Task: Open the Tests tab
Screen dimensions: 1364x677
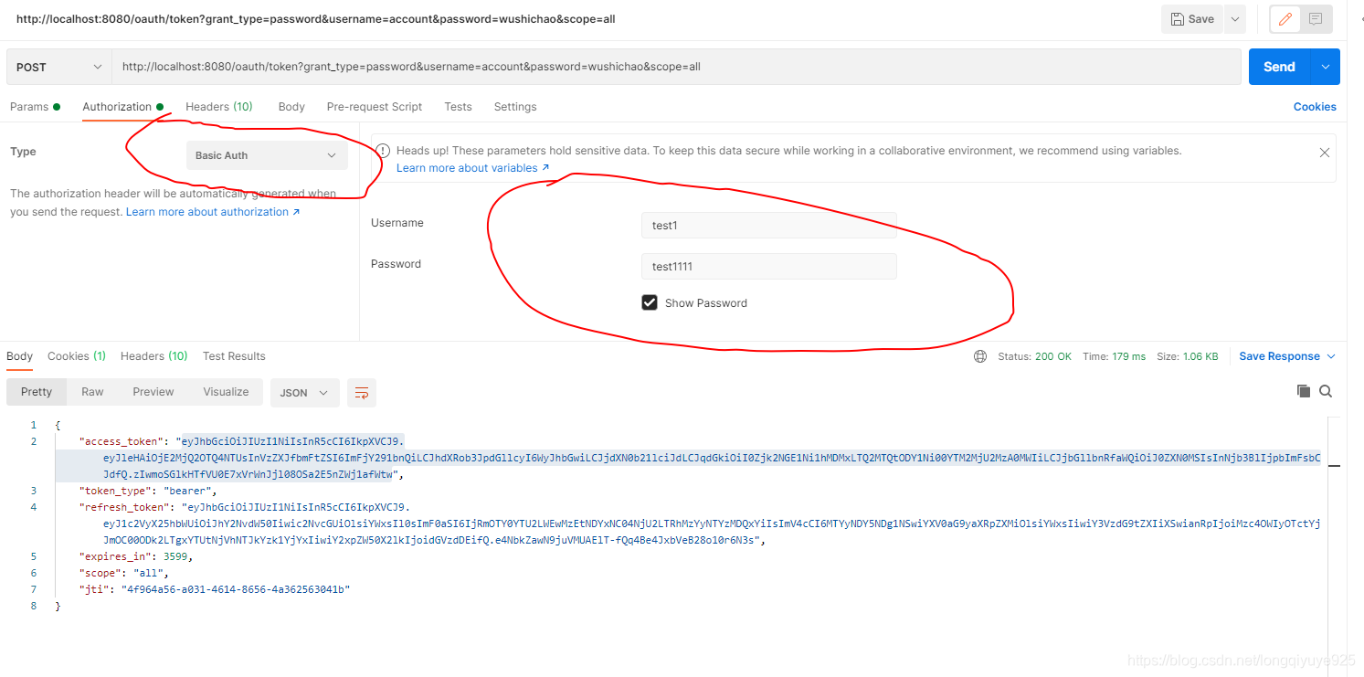Action: (458, 107)
